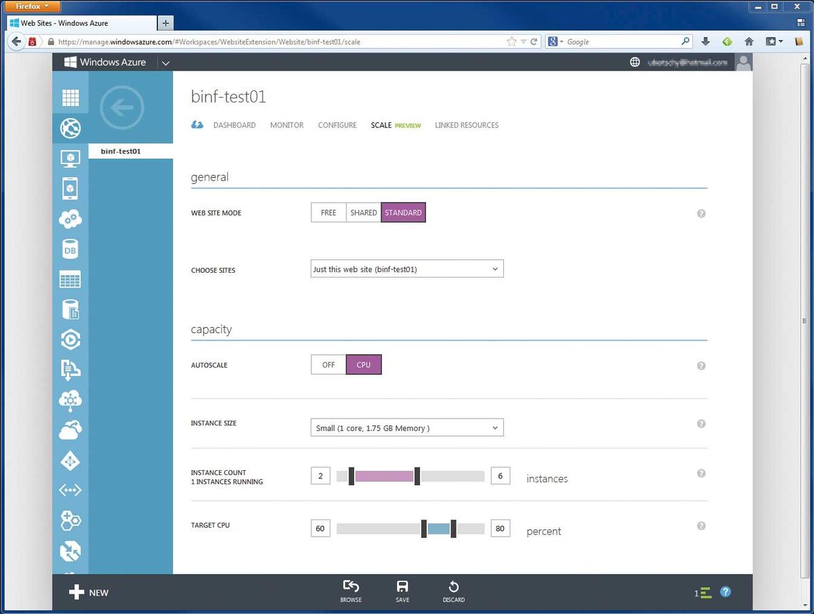
Task: Open the circle-with-two-arrows sidebar icon
Action: coord(71,551)
